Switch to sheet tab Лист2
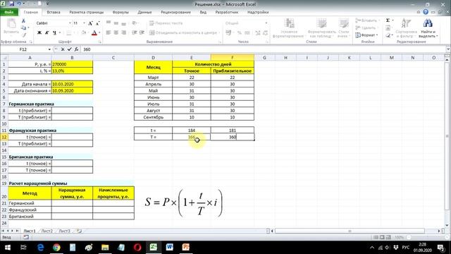Image resolution: width=451 pixels, height=254 pixels. [47, 231]
